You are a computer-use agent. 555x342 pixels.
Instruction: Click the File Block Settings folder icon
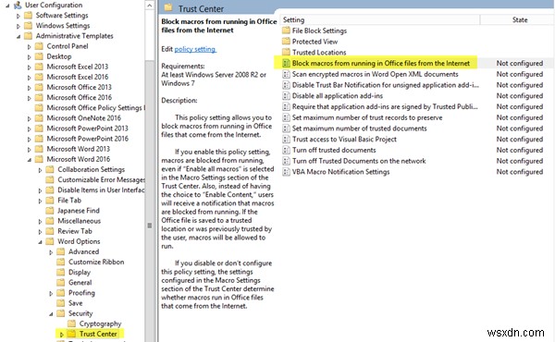[286, 31]
